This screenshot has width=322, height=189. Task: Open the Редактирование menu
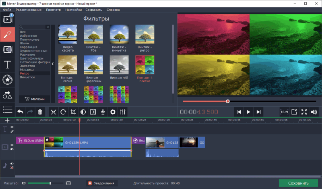tap(29, 9)
